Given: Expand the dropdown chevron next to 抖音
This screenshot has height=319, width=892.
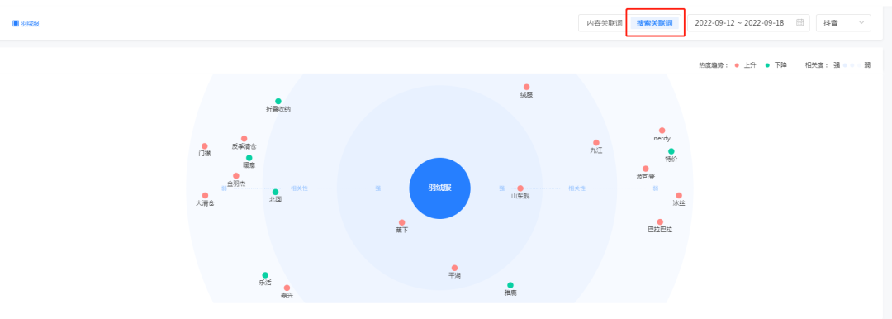Looking at the screenshot, I should pos(861,23).
